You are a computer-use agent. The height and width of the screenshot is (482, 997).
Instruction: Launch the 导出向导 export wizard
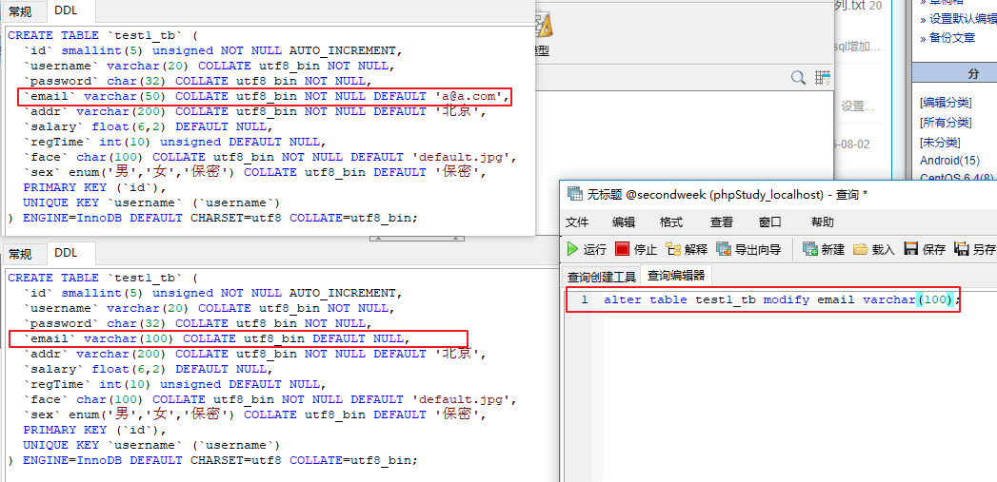(x=748, y=249)
